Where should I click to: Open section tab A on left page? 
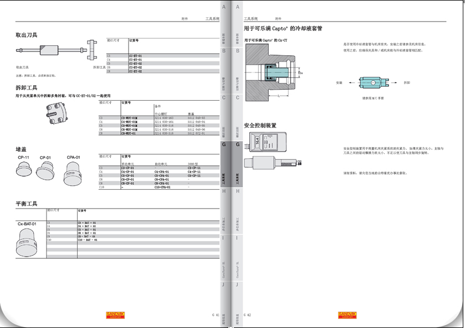[x=224, y=7]
